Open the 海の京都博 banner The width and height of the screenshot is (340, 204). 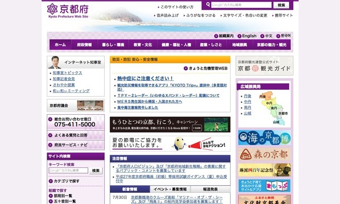[265, 138]
